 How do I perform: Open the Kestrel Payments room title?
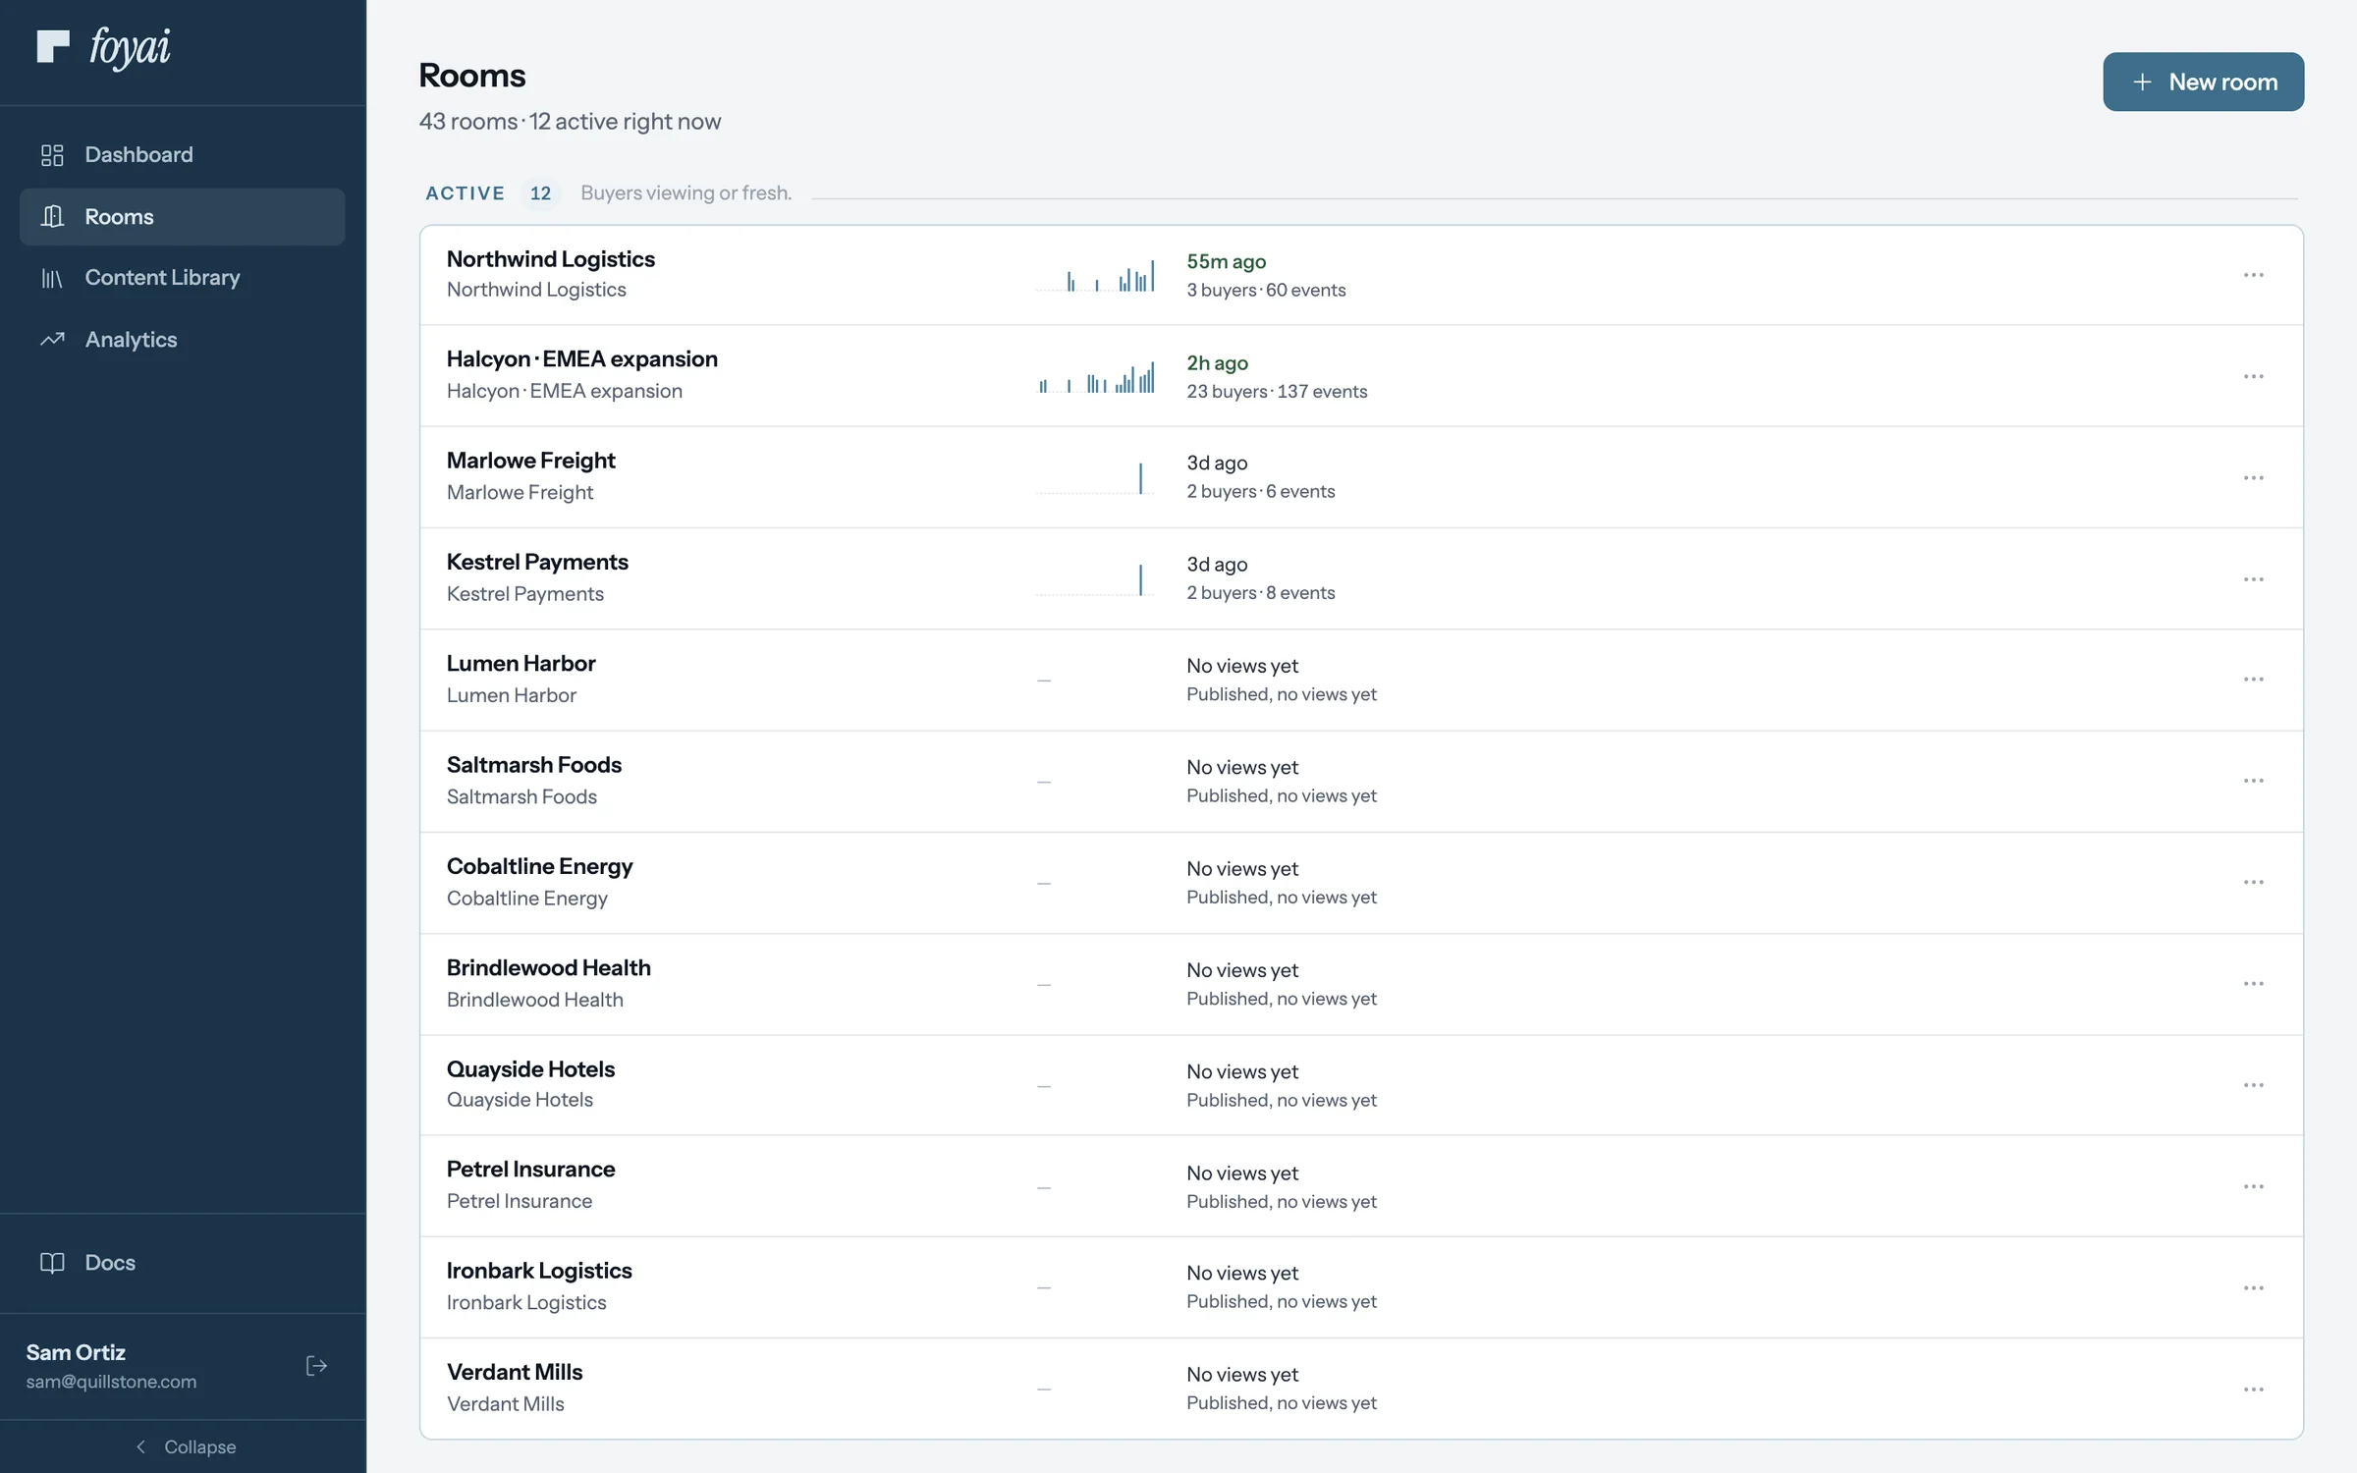[x=537, y=562]
